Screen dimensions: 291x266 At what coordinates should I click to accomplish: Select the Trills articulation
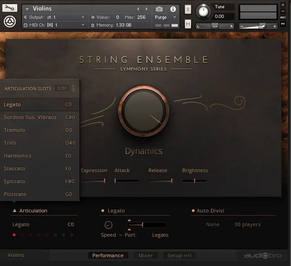(x=40, y=143)
